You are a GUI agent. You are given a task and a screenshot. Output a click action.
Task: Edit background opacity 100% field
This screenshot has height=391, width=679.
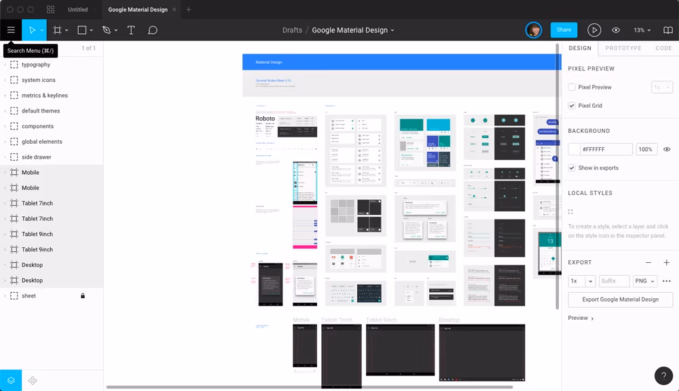(x=646, y=150)
